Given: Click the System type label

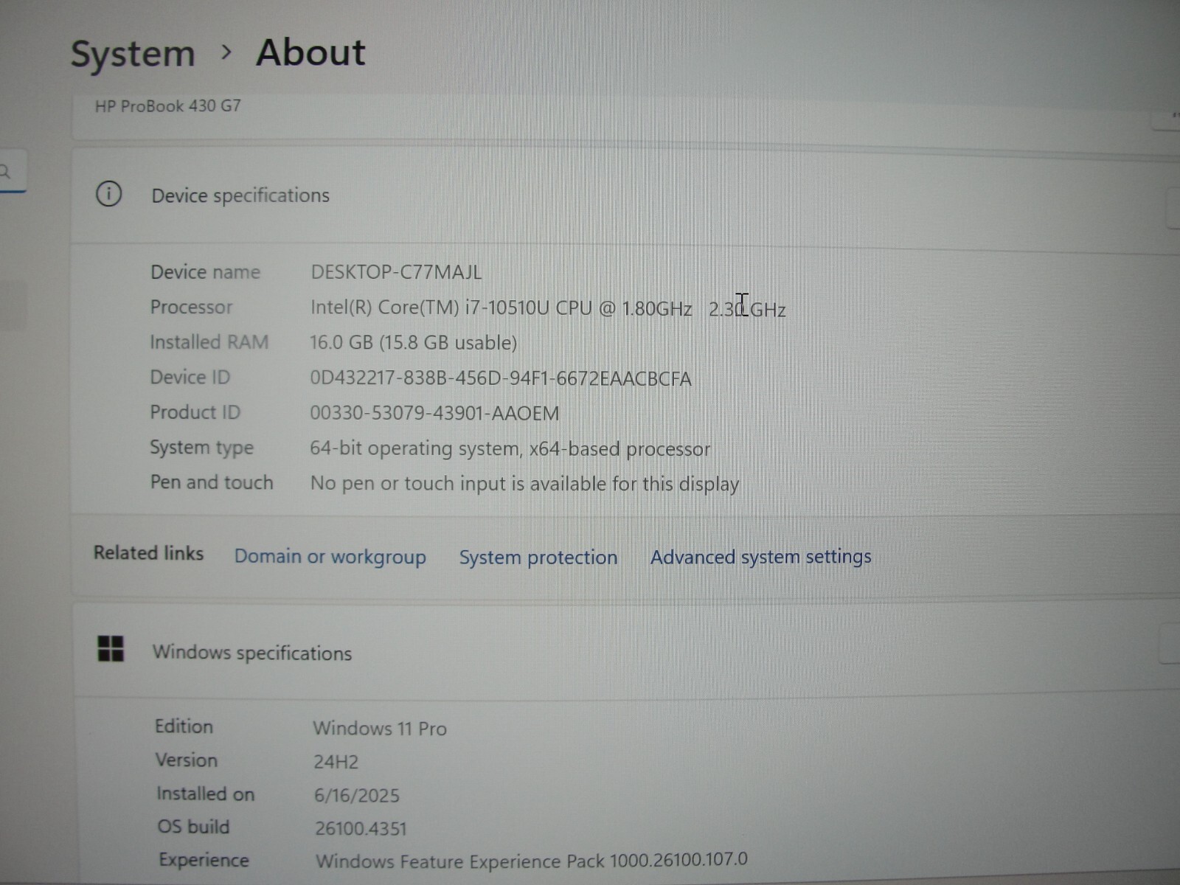Looking at the screenshot, I should pos(201,448).
